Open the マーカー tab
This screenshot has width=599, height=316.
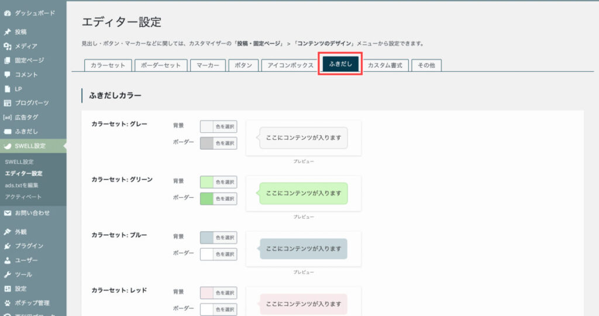(208, 66)
